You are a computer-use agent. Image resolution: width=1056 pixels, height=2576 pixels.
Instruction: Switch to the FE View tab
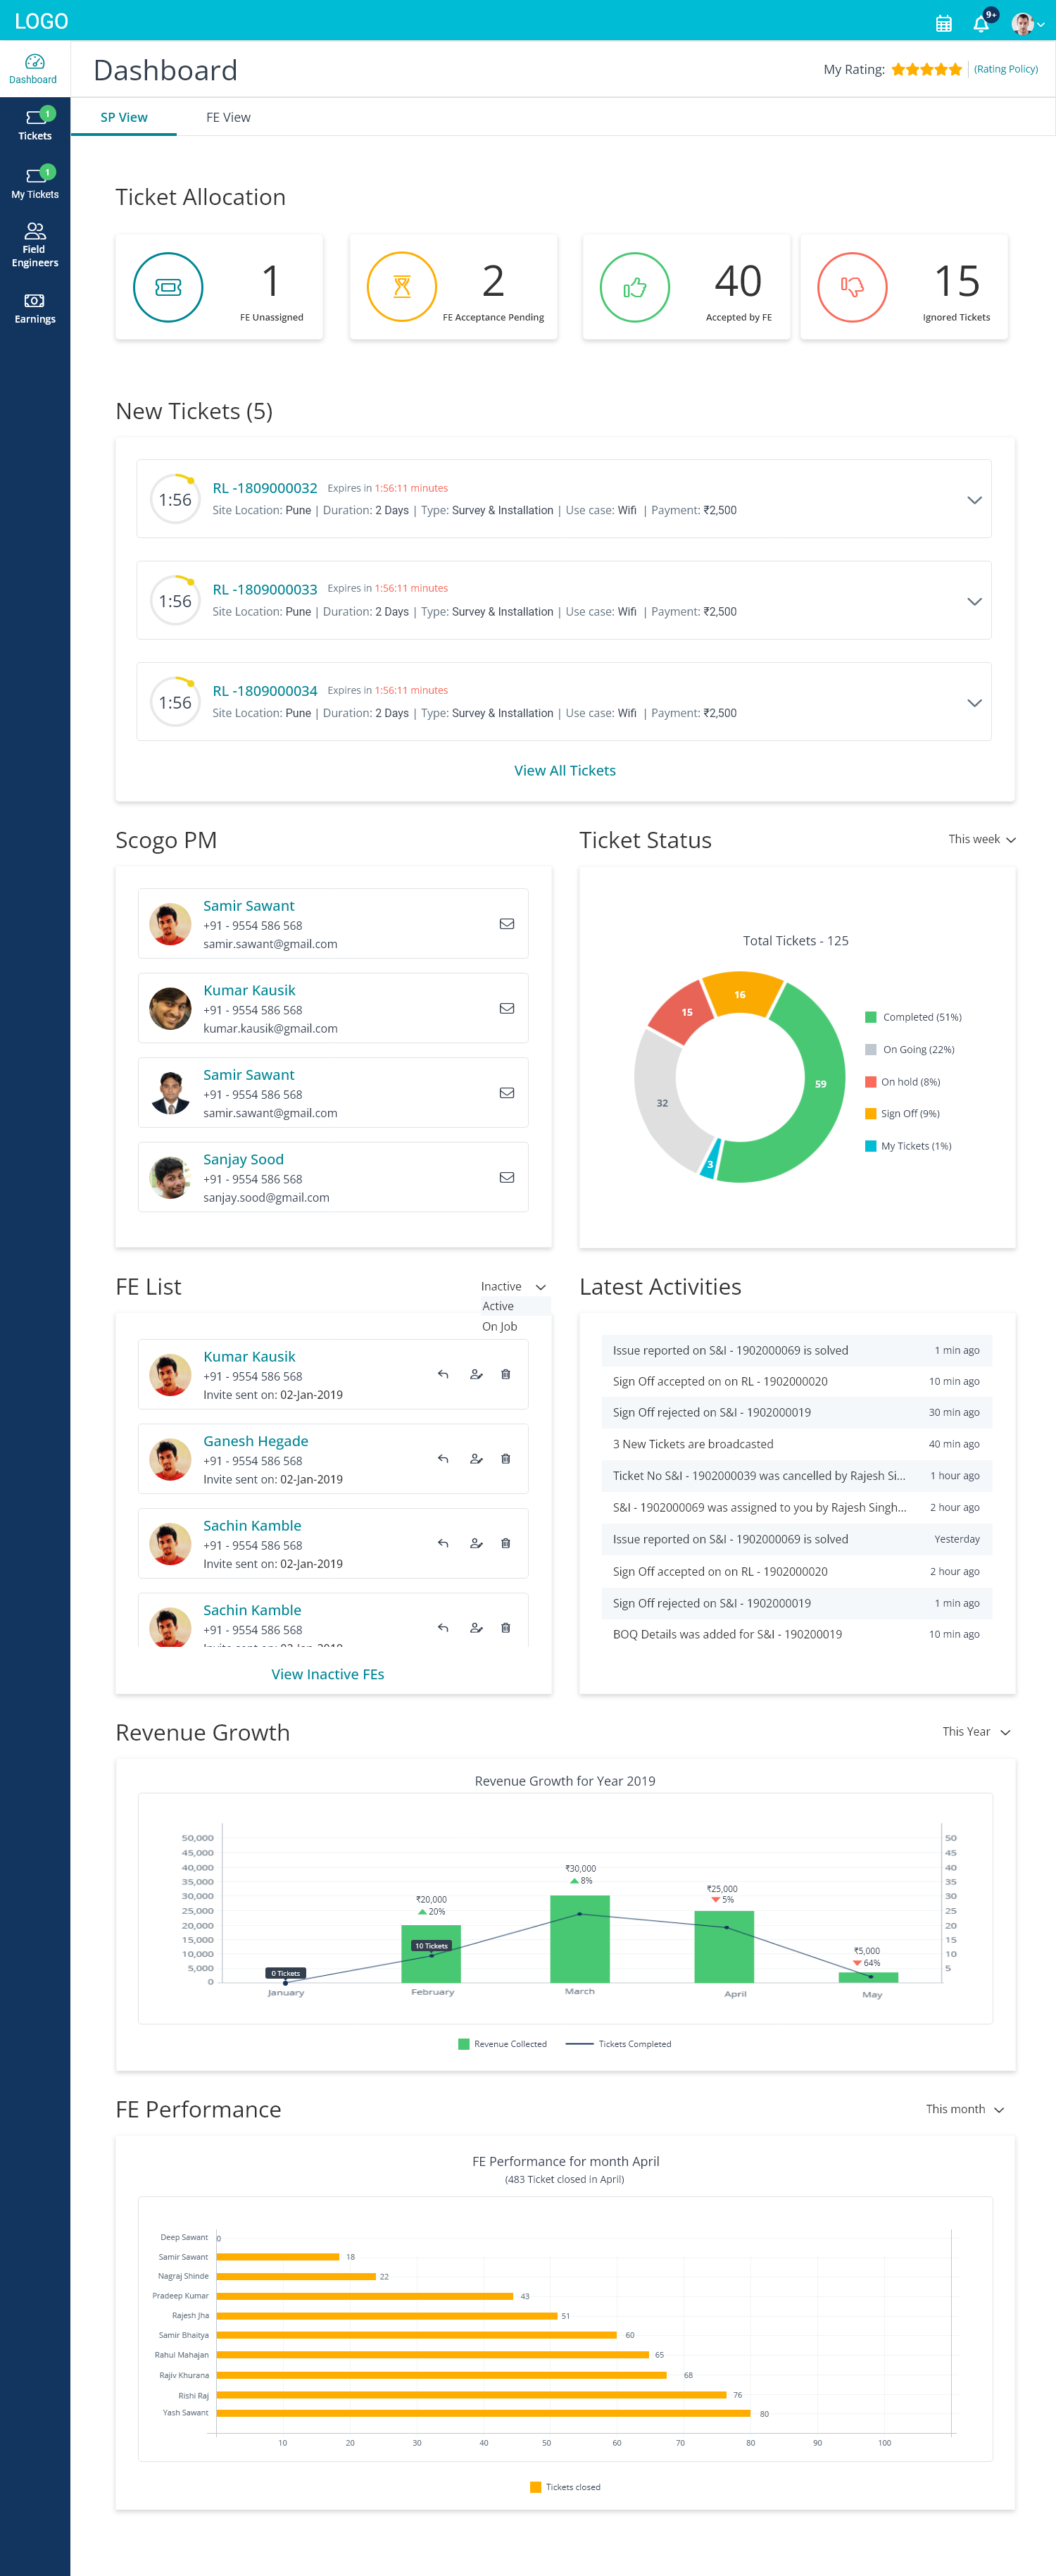tap(228, 117)
